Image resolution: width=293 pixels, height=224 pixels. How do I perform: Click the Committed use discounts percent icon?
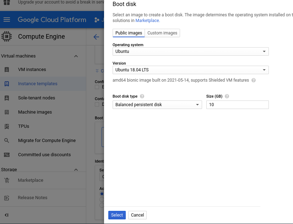(7, 155)
